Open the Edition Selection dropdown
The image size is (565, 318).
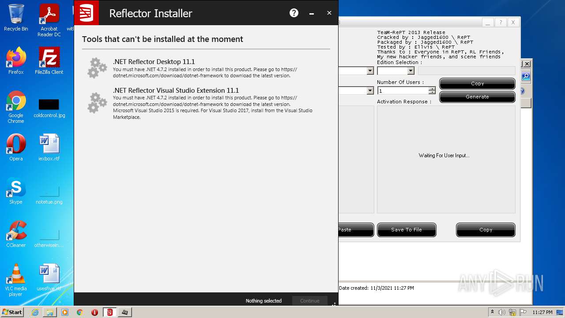click(411, 71)
